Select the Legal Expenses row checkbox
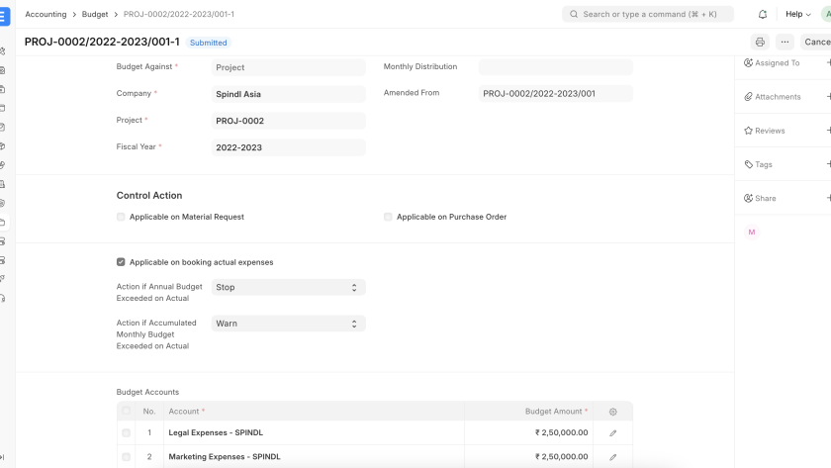 [x=126, y=433]
